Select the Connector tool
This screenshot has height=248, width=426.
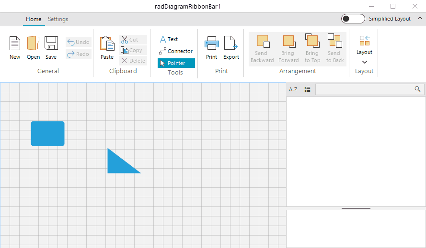tap(176, 51)
